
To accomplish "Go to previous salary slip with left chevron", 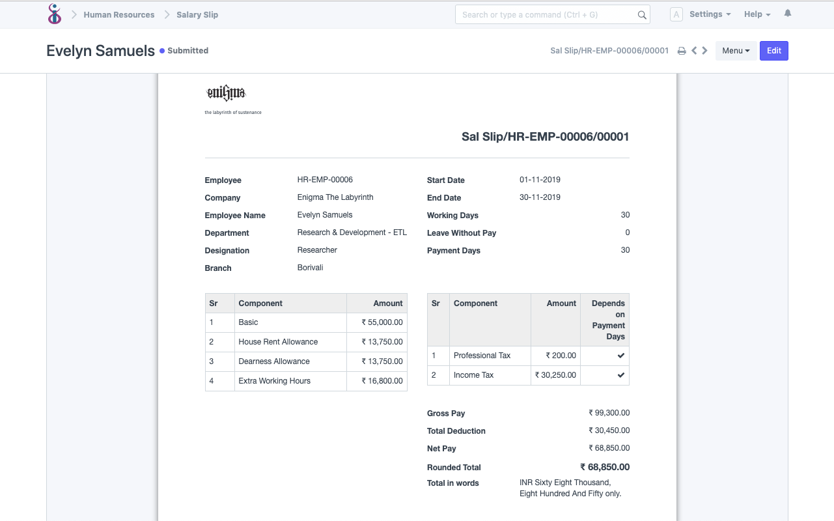I will [693, 50].
